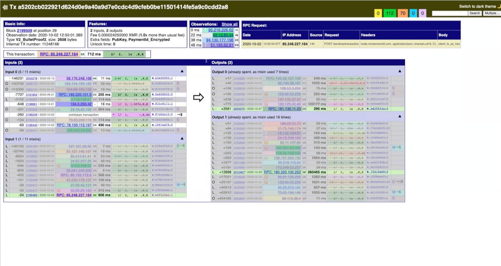Open the tx link 931c8171:1 in Input 0

[162, 104]
